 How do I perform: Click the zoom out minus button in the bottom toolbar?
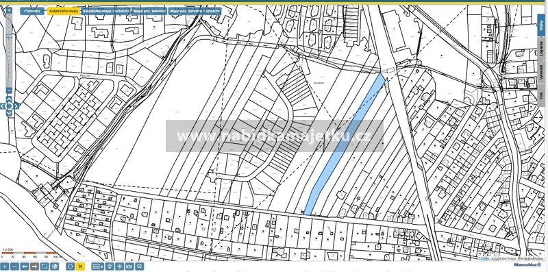click(x=14, y=267)
